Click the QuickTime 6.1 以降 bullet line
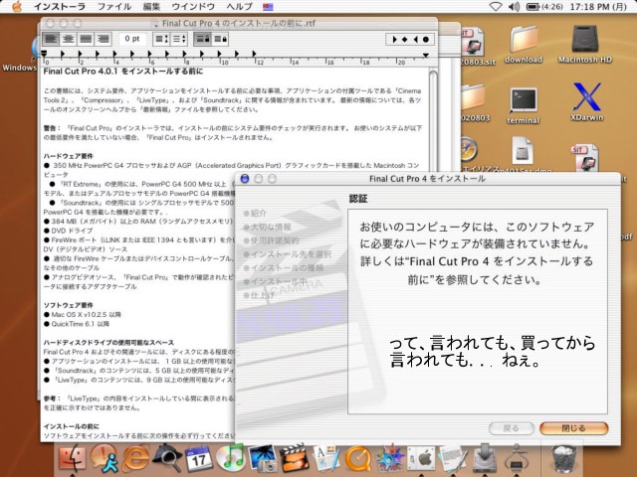The height and width of the screenshot is (477, 637). pyautogui.click(x=77, y=324)
